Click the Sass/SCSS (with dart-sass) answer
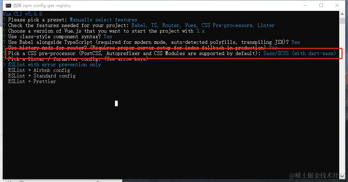The width and height of the screenshot is (348, 182). point(299,53)
